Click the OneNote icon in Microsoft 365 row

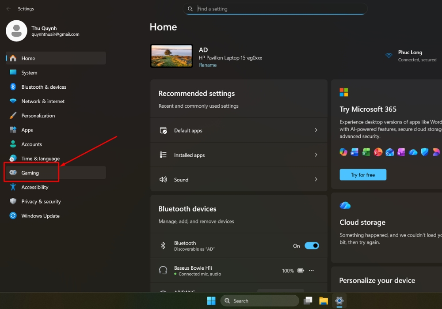pyautogui.click(x=401, y=152)
